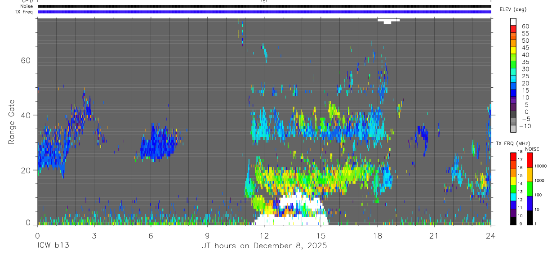Click the blue TX Freq strip bar
Image resolution: width=552 pixels, height=255 pixels.
264,12
